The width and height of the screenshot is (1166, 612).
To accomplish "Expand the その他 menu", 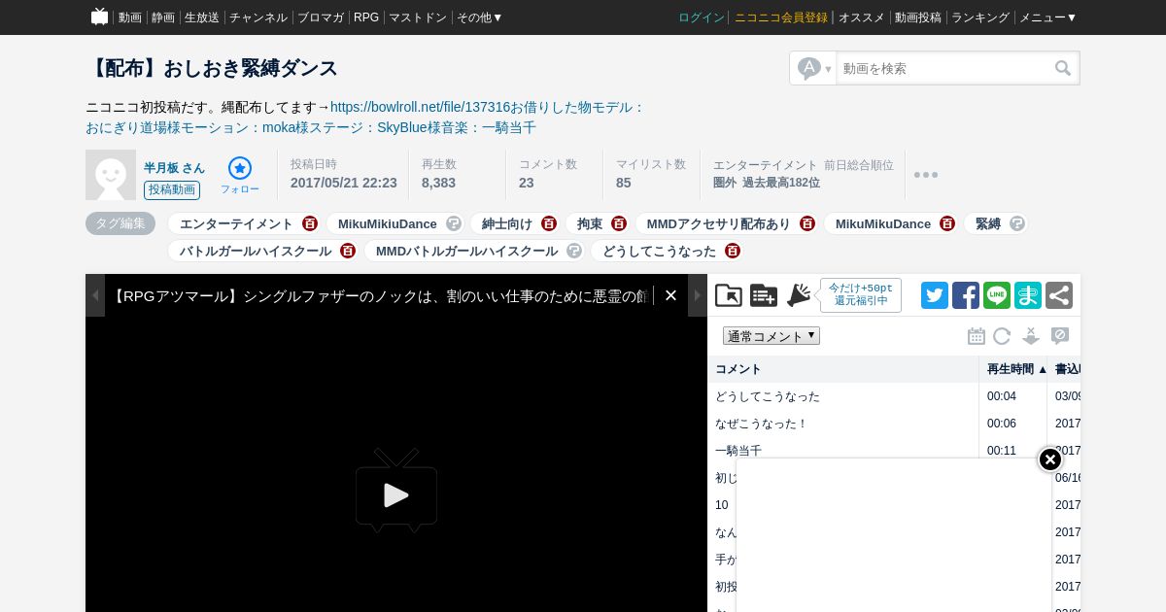I will 480,17.
